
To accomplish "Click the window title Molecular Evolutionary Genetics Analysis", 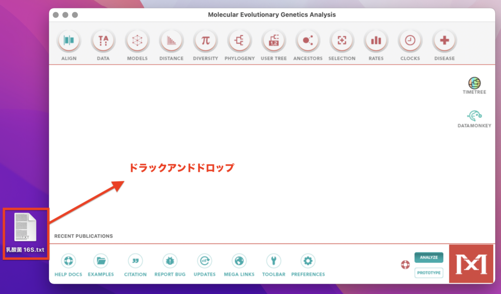I will [272, 15].
